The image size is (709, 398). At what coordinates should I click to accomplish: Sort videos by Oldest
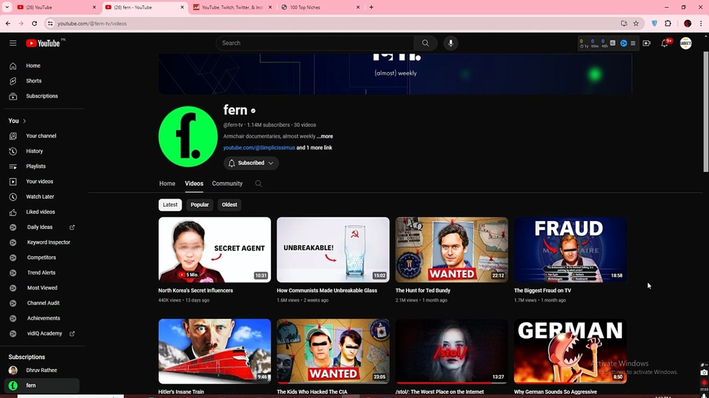pyautogui.click(x=230, y=205)
